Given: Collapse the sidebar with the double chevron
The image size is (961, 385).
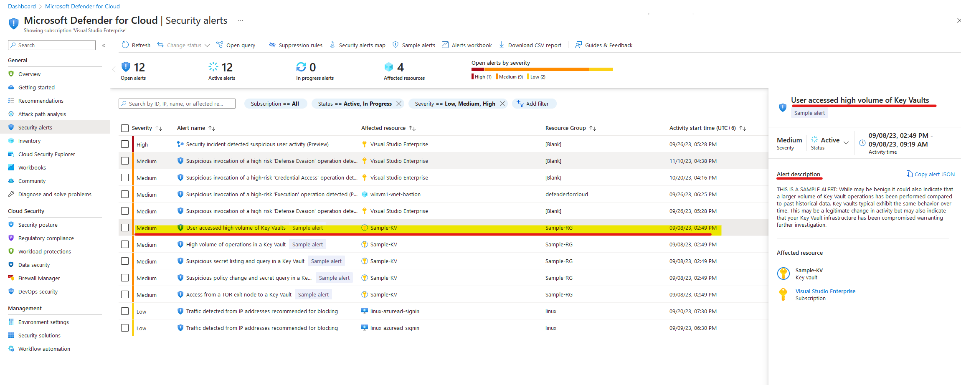Looking at the screenshot, I should click(x=104, y=45).
